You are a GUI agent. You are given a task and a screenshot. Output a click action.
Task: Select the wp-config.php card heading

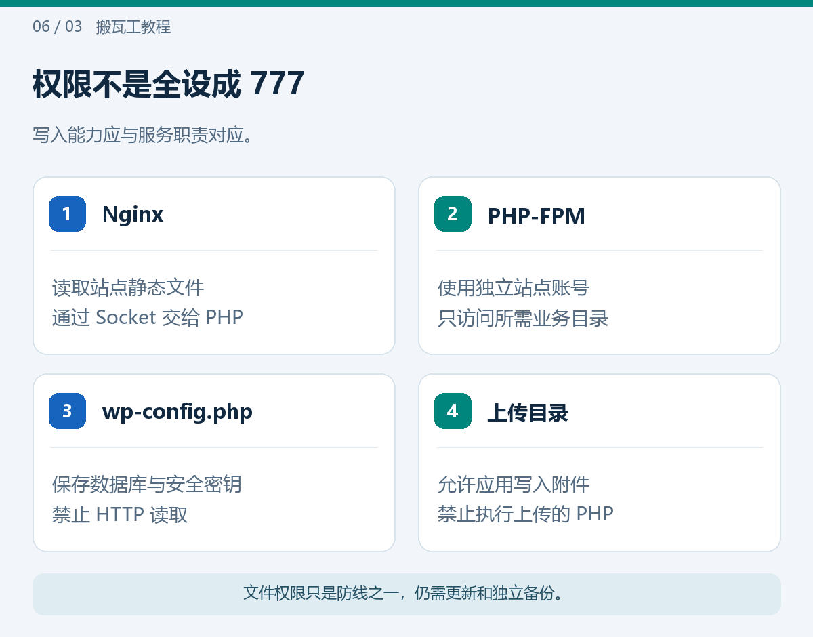coord(178,412)
